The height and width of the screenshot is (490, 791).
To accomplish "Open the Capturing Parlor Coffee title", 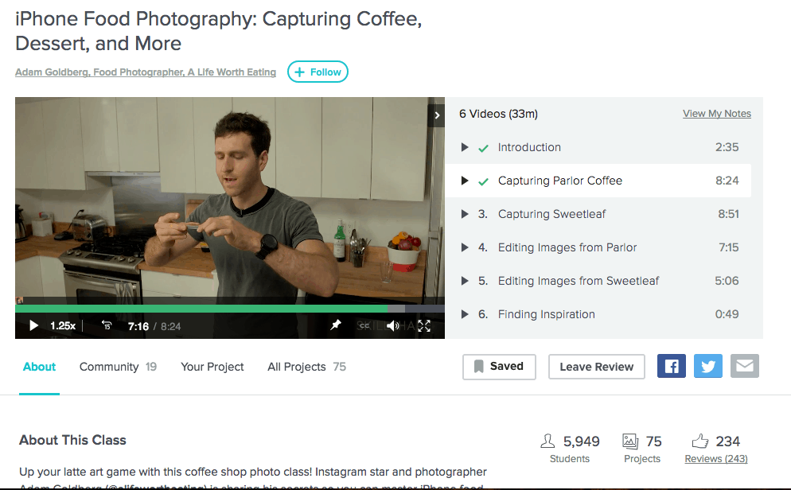I will 560,181.
